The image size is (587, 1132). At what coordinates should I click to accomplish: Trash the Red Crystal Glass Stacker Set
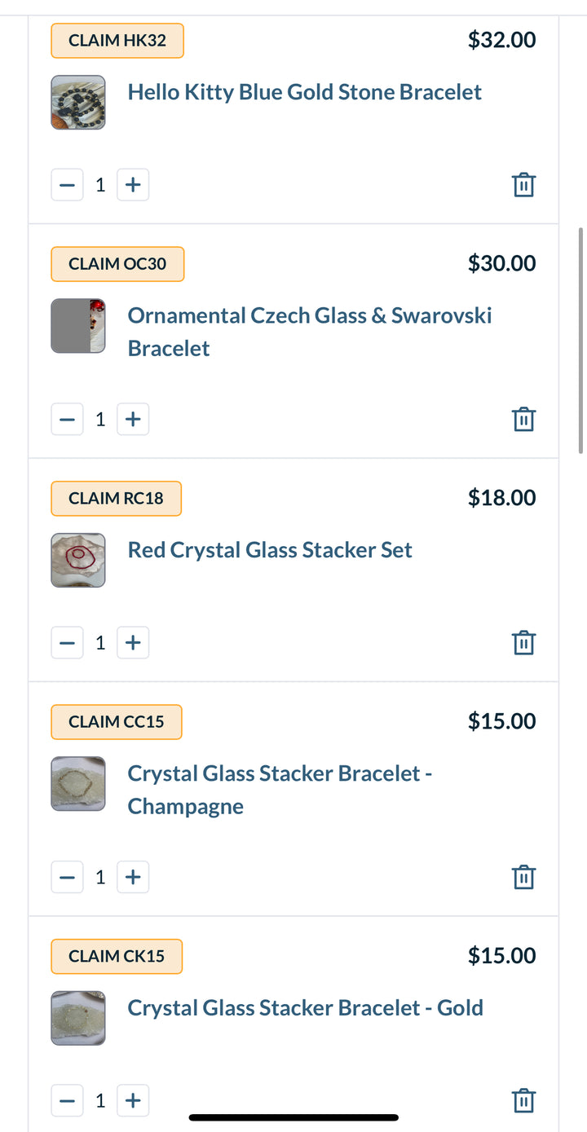[523, 642]
